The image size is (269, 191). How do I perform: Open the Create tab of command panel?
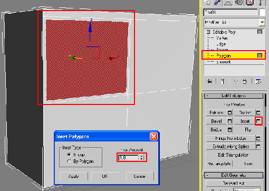tap(207, 3)
